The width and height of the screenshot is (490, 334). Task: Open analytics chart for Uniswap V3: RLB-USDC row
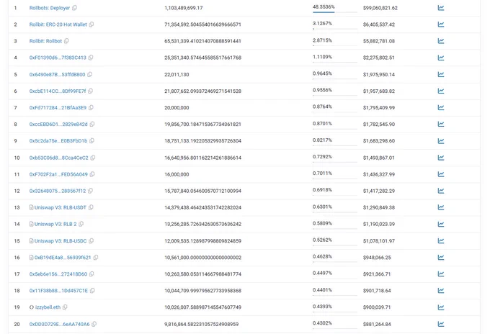pyautogui.click(x=440, y=240)
